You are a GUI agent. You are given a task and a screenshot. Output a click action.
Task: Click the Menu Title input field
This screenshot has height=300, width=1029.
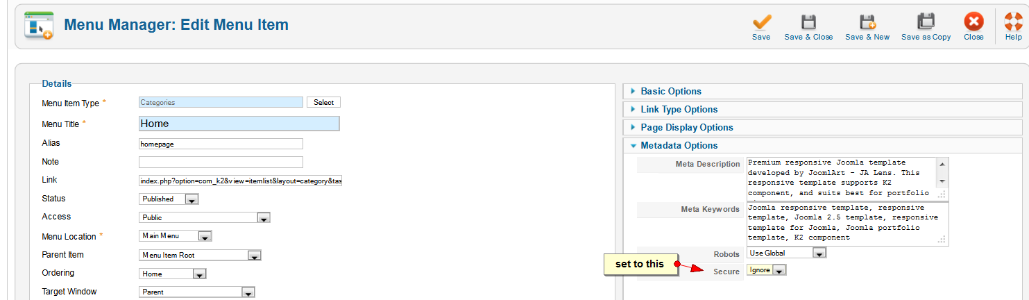(239, 124)
